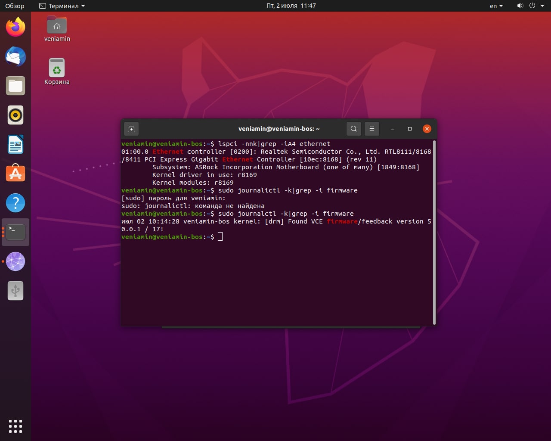
Task: Maximize the terminal window
Action: (x=410, y=129)
